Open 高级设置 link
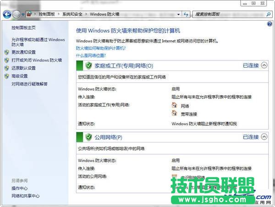Image resolution: width=275 pixels, height=207 pixels. (x=20, y=76)
